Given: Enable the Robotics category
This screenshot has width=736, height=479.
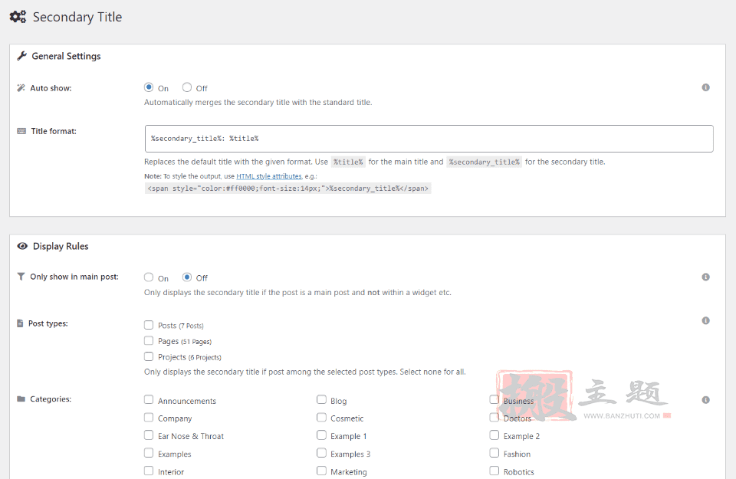Looking at the screenshot, I should (x=495, y=471).
